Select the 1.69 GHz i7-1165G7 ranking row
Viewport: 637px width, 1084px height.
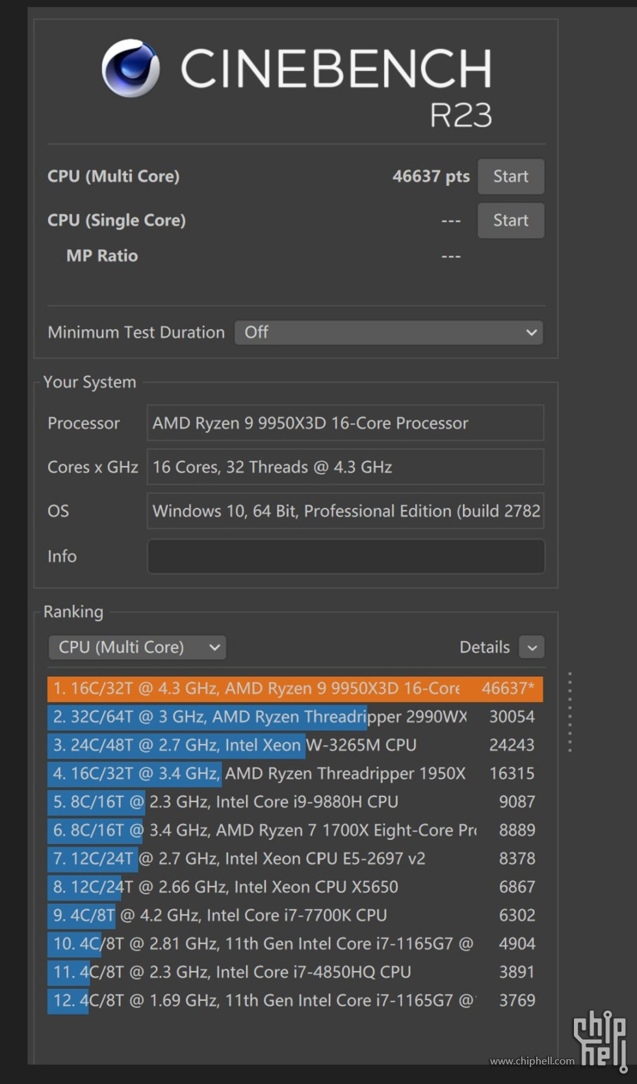(x=295, y=1000)
